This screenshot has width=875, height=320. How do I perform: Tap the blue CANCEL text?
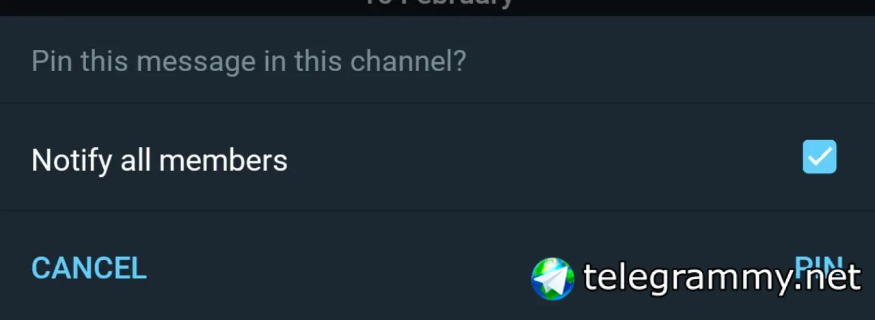pos(89,268)
